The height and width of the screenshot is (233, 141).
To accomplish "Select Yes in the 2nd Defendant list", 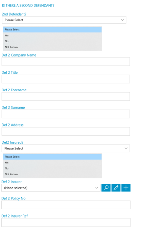I will coord(52,36).
